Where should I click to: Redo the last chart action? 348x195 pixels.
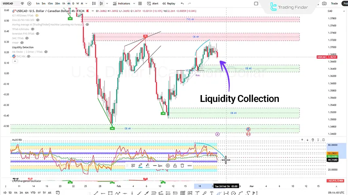pyautogui.click(x=189, y=4)
